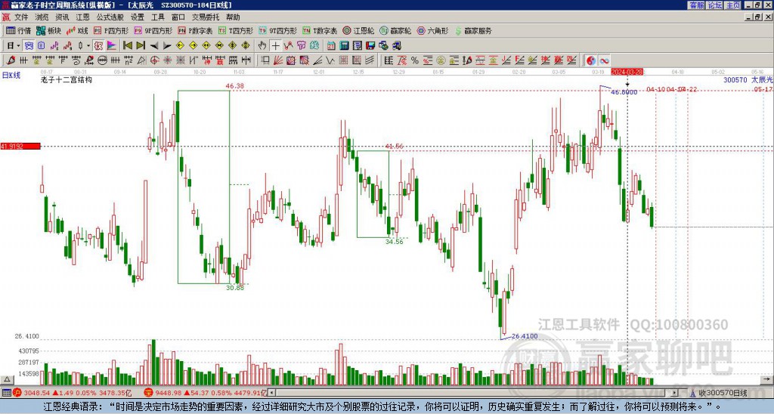Screen dimensions: 774x414
Task: Click the black right arrow icon
Action: click(167, 46)
